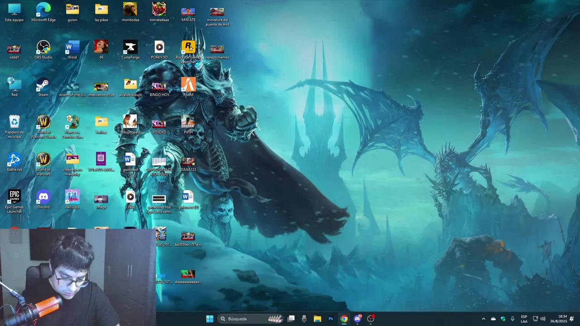This screenshot has width=580, height=326.
Task: Click the microphone tray icon
Action: 512,319
